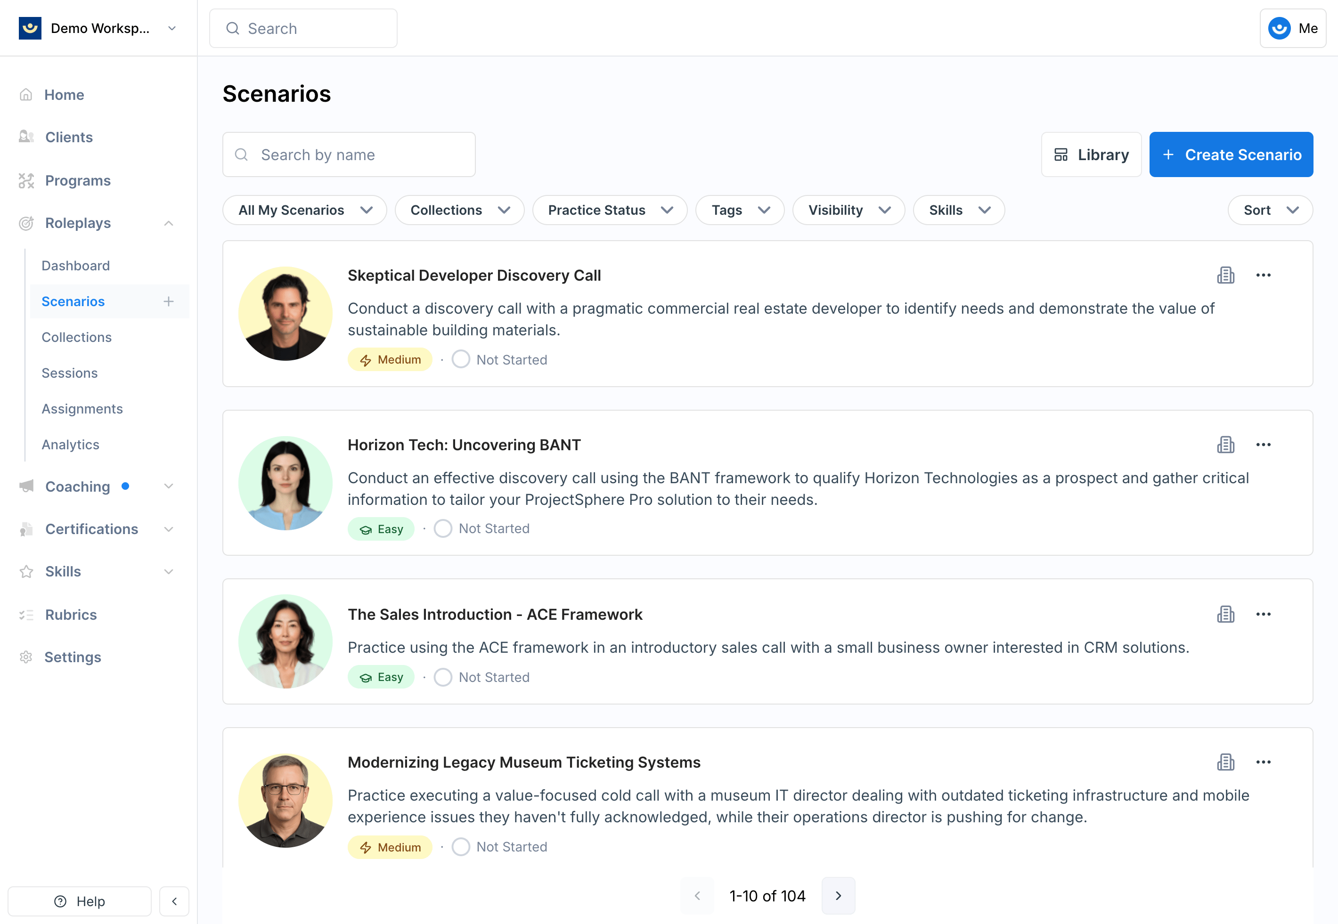This screenshot has width=1338, height=924.
Task: Collapse the Roleplays section chevron
Action: (169, 223)
